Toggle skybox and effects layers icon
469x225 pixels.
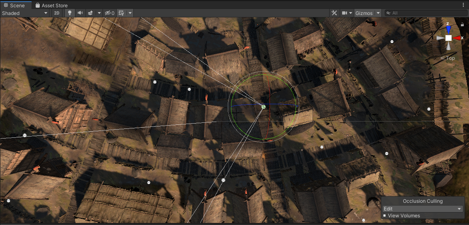[90, 13]
